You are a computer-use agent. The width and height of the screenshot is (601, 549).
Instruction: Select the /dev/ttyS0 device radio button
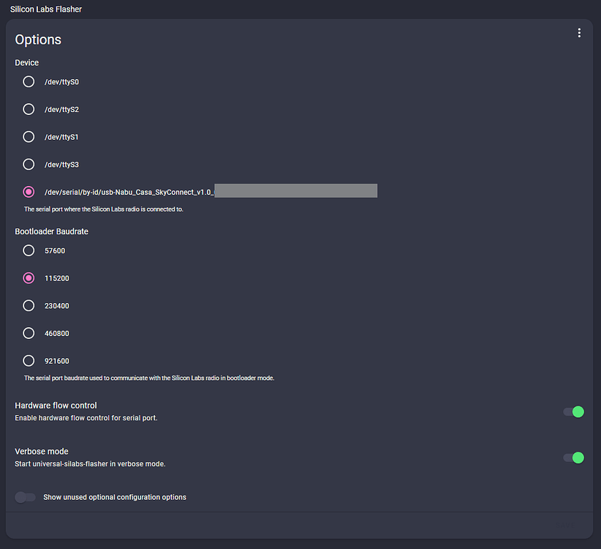point(29,82)
